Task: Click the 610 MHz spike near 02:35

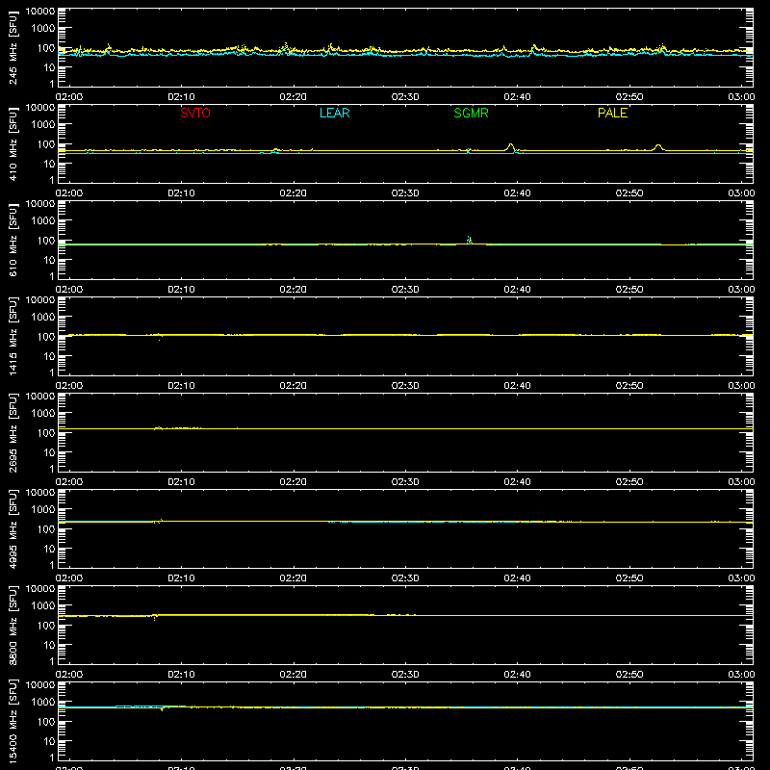Action: [469, 239]
